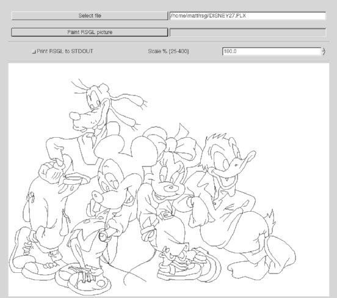This screenshot has width=337, height=298.
Task: Click the spinner arrows beside the scale field
Action: tap(324, 51)
